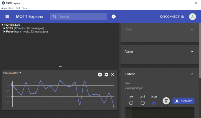Screen dimensions: 201x118
Task: Select the json payload format
Action: click(154, 103)
